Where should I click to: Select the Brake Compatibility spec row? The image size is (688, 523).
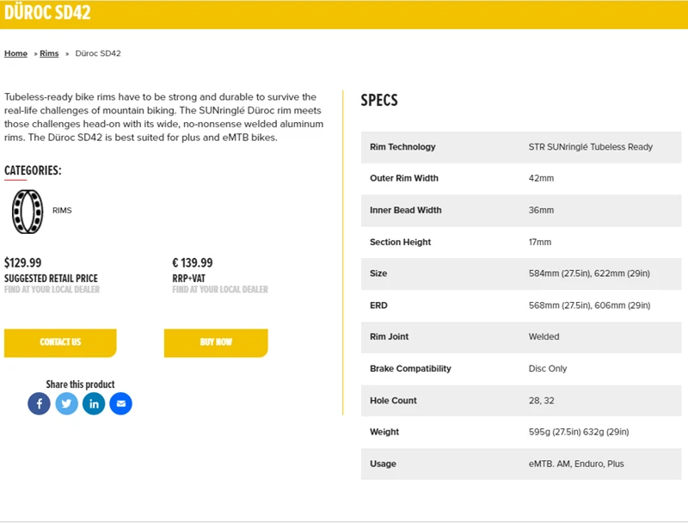(520, 369)
